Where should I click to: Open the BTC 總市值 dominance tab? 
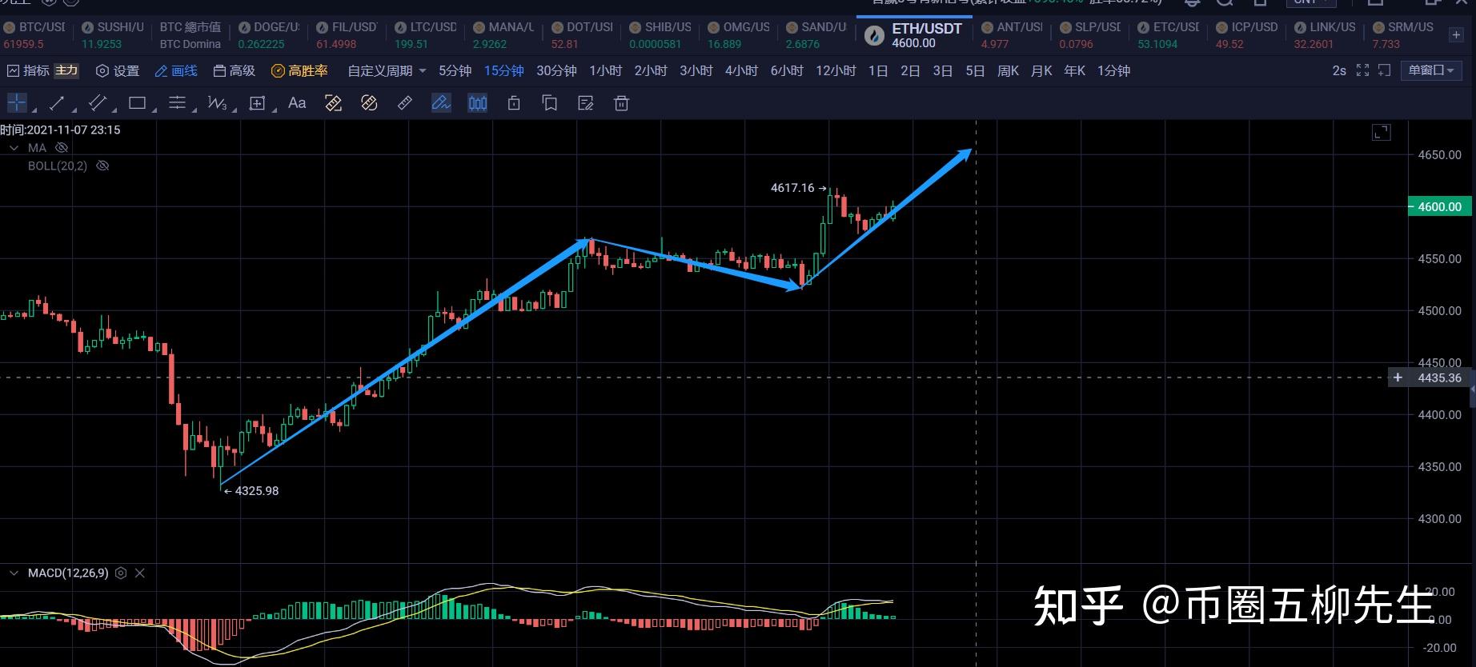pos(190,35)
